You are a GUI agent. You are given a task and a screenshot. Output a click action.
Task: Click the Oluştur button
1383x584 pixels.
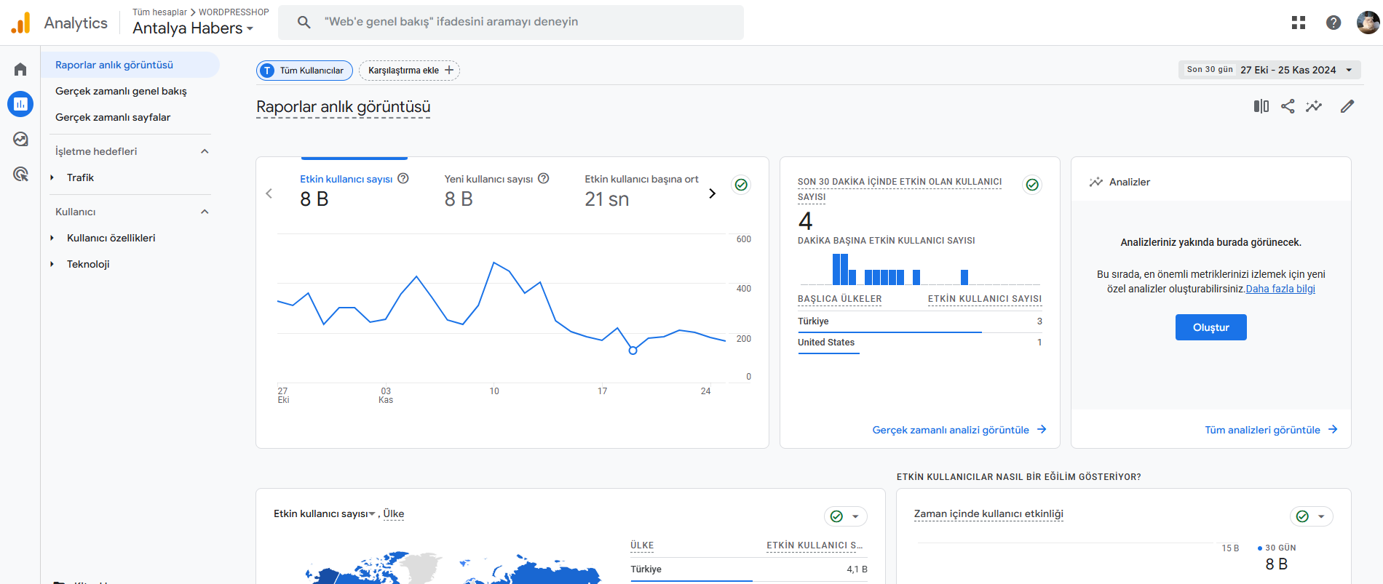[x=1210, y=327]
